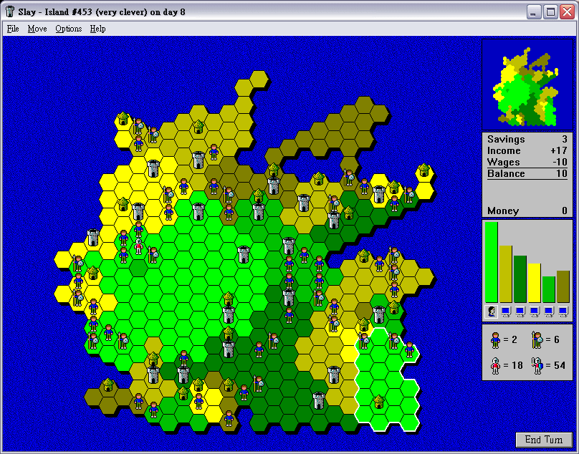Viewport: 579px width, 454px height.
Task: Click the hut at the island's top-left corner
Action: click(x=123, y=118)
